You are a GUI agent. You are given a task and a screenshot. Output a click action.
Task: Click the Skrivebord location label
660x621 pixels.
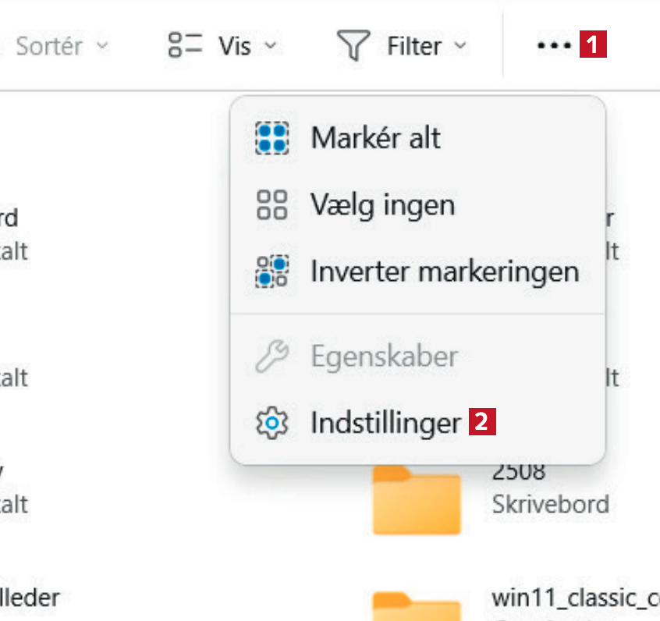pos(550,504)
